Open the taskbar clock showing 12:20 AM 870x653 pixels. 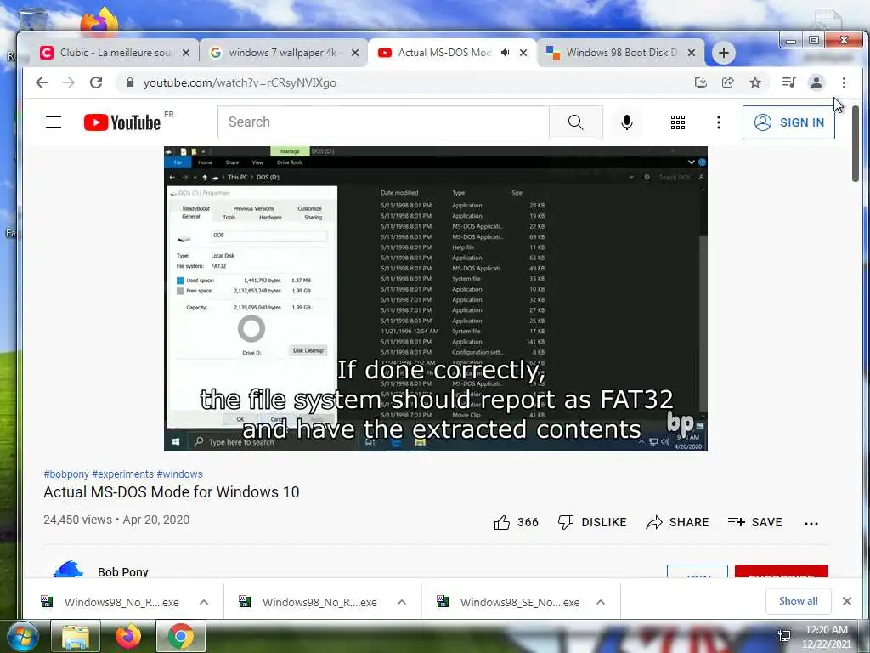click(x=826, y=637)
